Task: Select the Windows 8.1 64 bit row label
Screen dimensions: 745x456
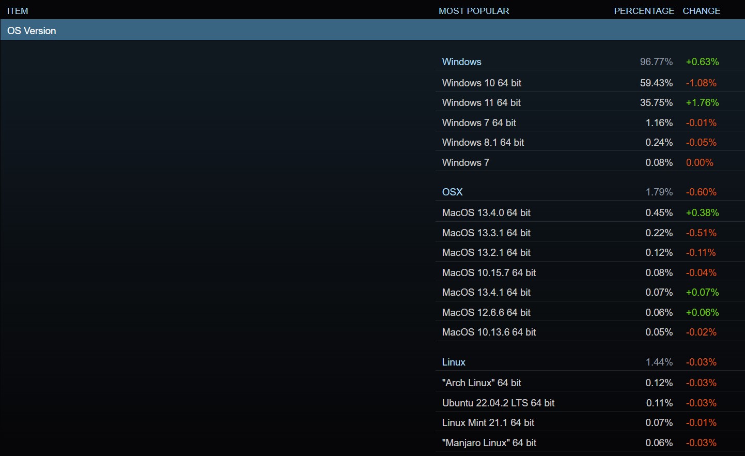Action: click(483, 142)
